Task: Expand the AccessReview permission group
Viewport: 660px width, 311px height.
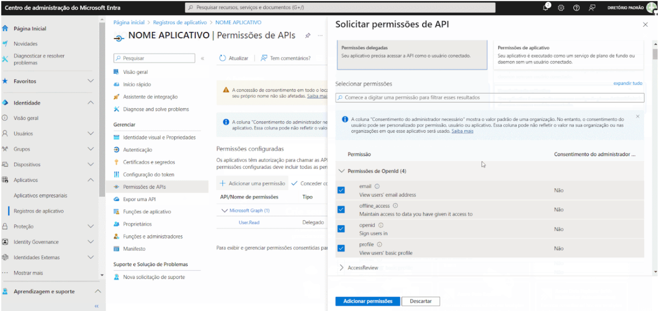Action: coord(342,268)
